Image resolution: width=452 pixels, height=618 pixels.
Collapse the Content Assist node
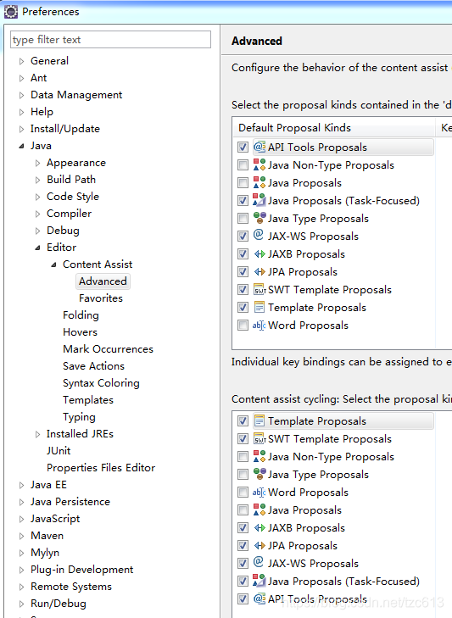coord(53,264)
